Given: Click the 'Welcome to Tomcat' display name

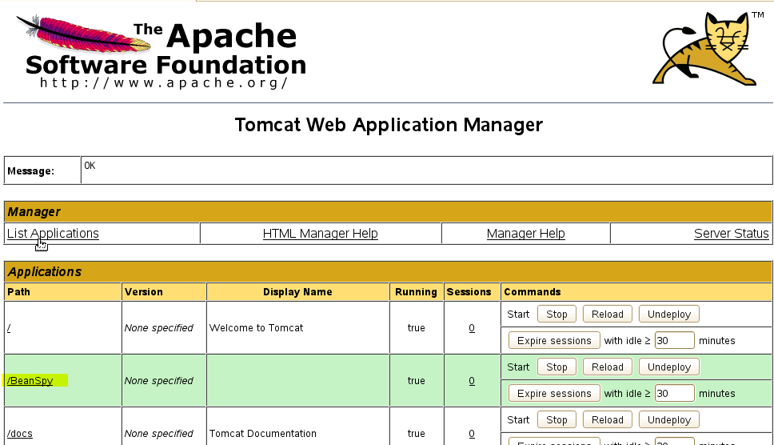Looking at the screenshot, I should 256,328.
